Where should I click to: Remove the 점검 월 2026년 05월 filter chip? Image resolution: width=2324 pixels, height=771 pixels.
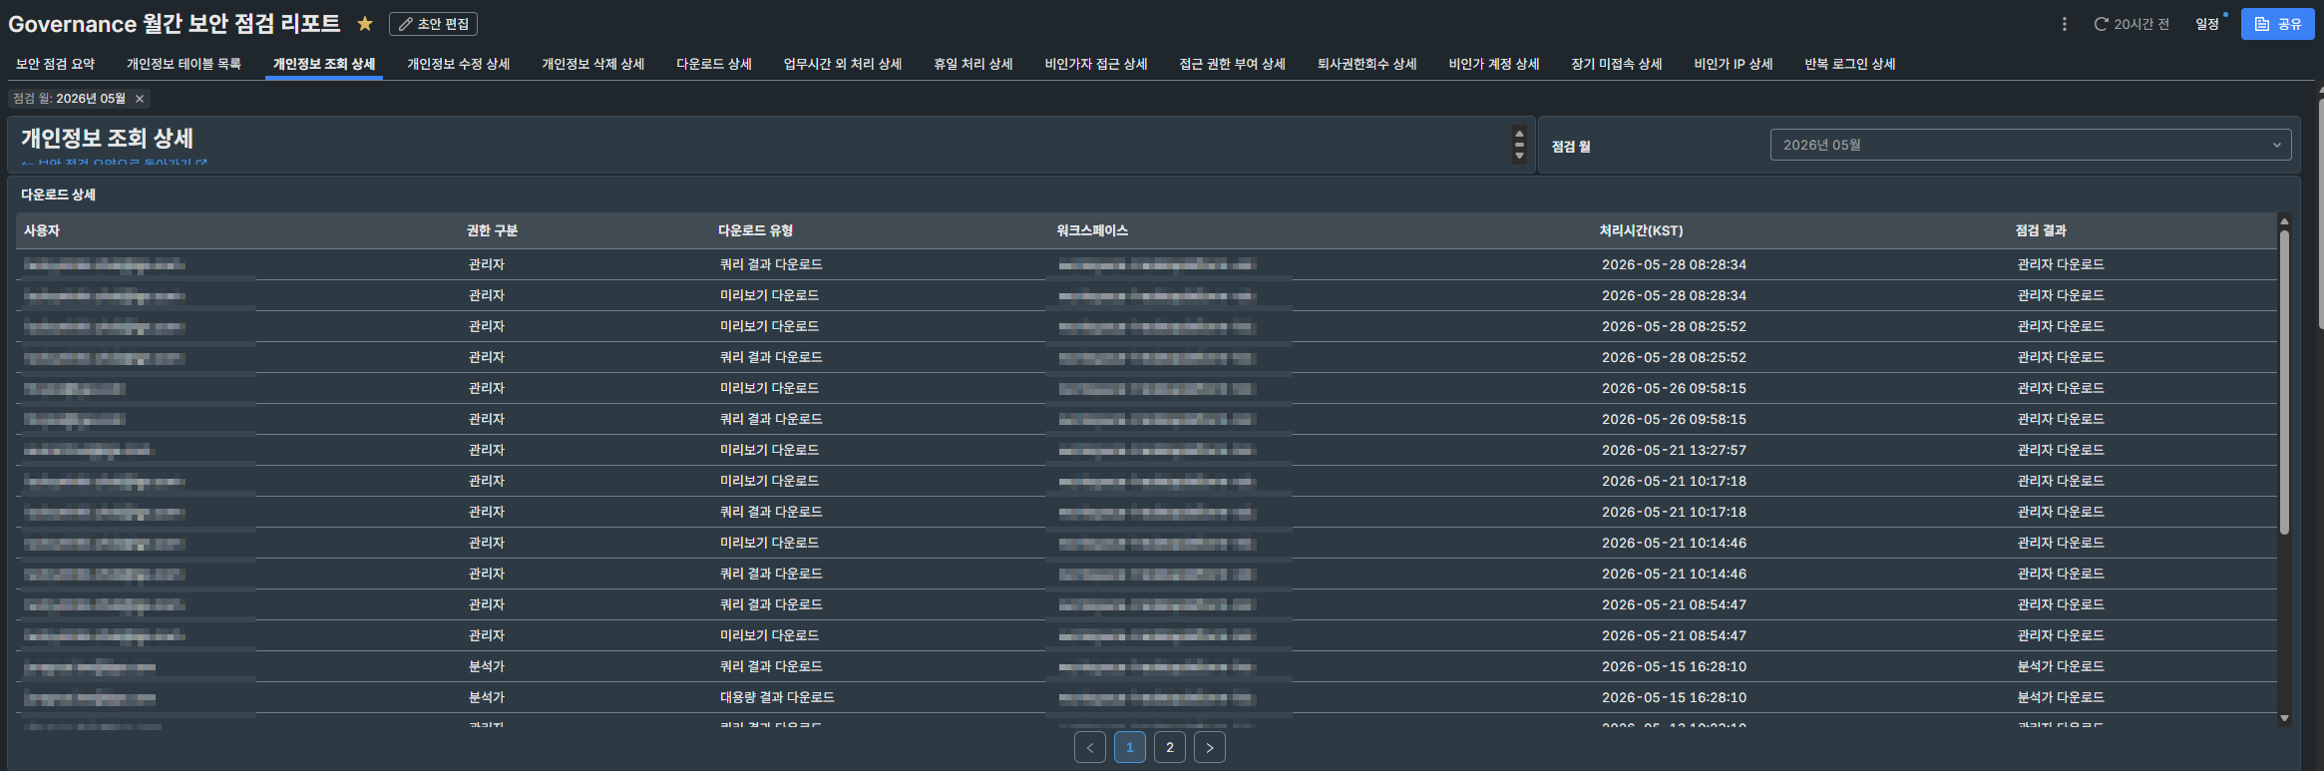140,99
